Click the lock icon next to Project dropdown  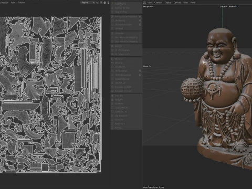[101, 3]
